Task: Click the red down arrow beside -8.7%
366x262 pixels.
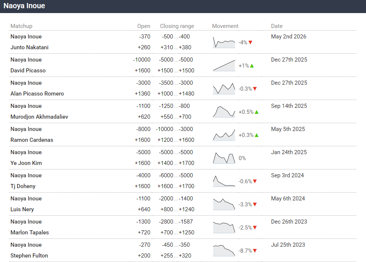Action: tap(255, 251)
